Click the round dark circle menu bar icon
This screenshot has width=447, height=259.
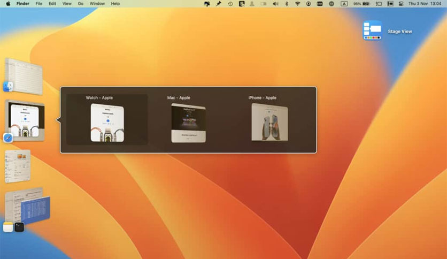click(x=332, y=4)
